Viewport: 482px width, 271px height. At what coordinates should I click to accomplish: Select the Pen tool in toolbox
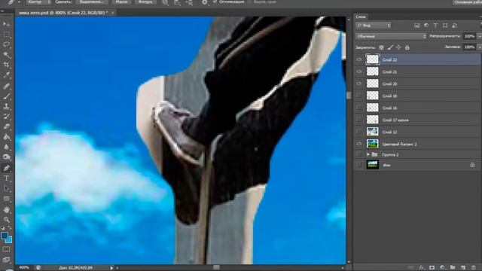[6, 168]
